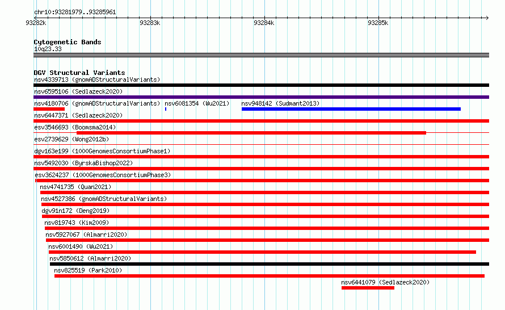Open the nsv825519 (Park2010) label
Image resolution: width=505 pixels, height=310 pixels.
coord(88,270)
